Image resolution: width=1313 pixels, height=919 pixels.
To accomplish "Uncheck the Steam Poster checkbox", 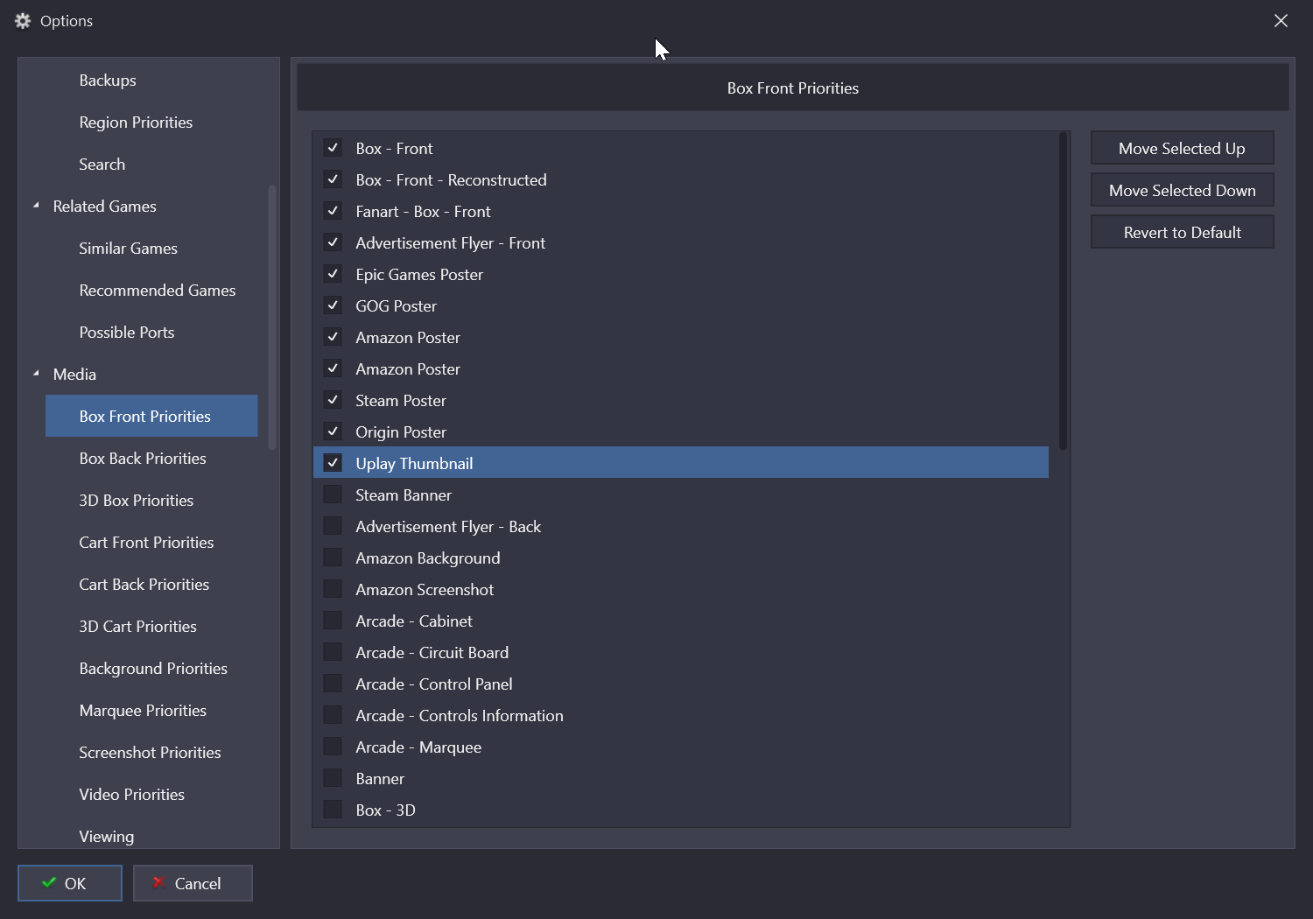I will tap(333, 400).
